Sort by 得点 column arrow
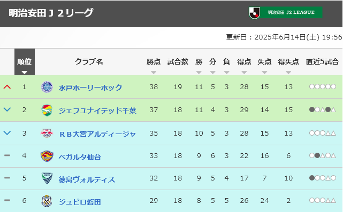This screenshot has width=343, height=212. [244, 73]
